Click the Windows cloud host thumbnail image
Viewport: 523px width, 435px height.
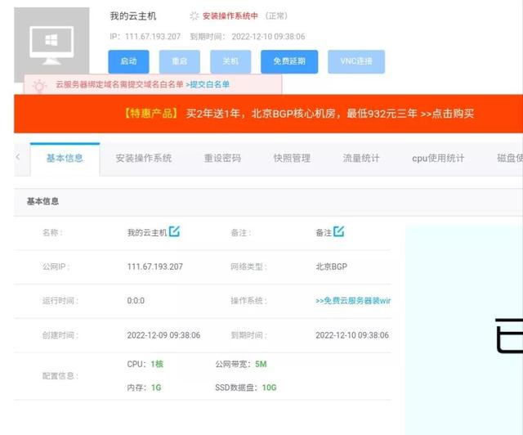coord(51,45)
